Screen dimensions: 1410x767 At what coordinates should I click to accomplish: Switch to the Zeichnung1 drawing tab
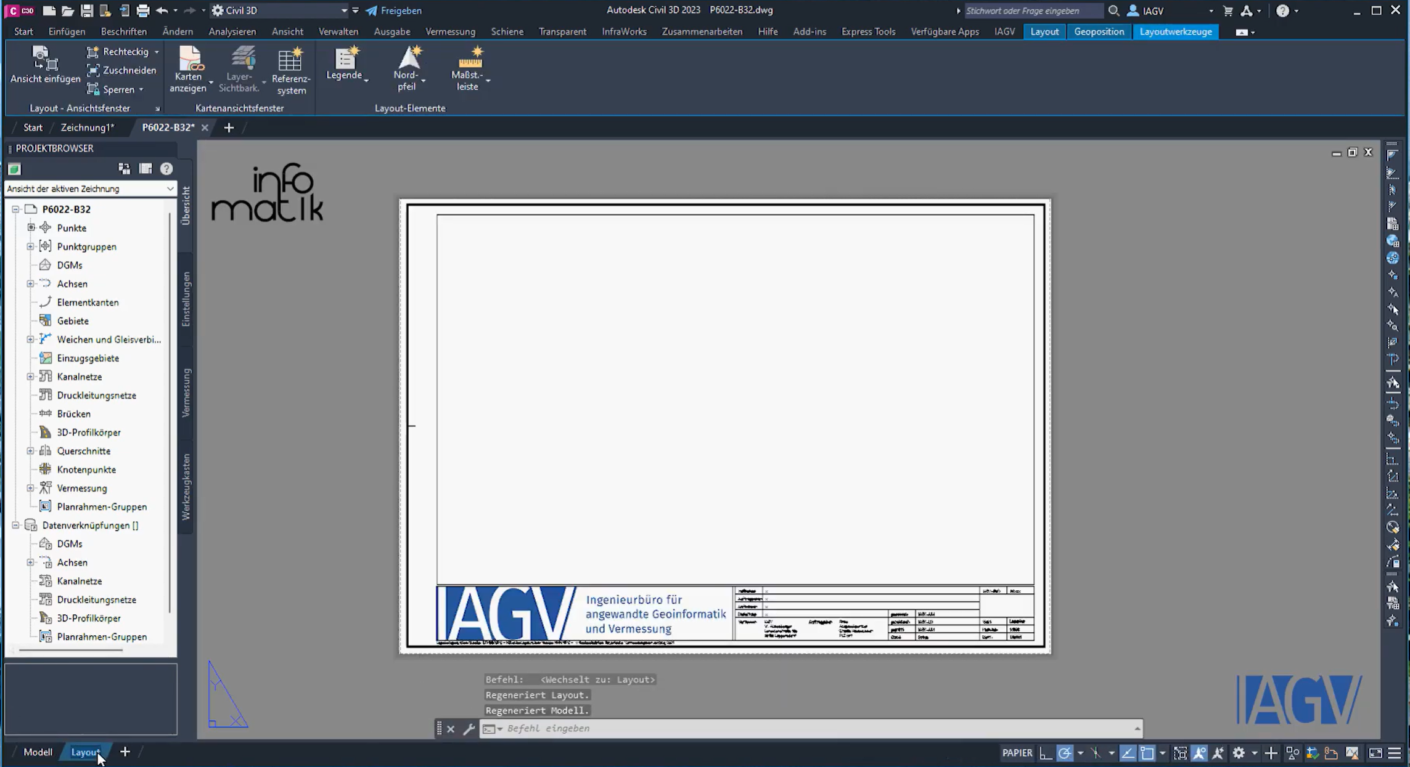tap(87, 128)
